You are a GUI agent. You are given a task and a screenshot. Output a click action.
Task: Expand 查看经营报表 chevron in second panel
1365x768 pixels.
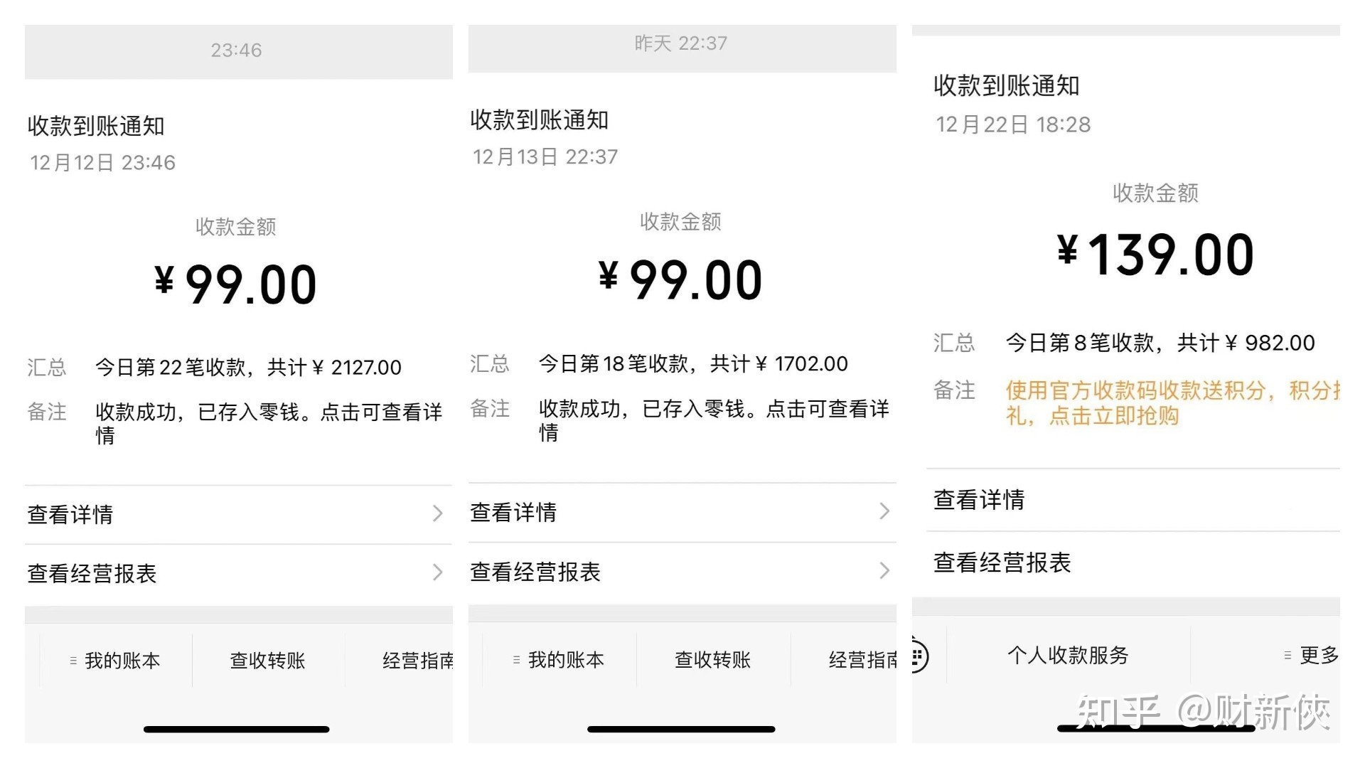pos(884,570)
